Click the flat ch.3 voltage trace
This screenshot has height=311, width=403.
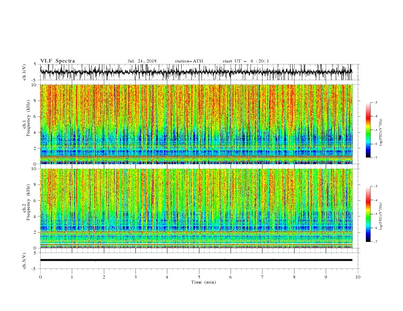(196, 260)
